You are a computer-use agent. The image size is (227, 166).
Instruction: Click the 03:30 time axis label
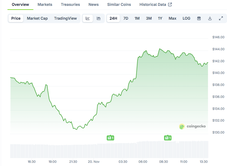click(x=123, y=162)
